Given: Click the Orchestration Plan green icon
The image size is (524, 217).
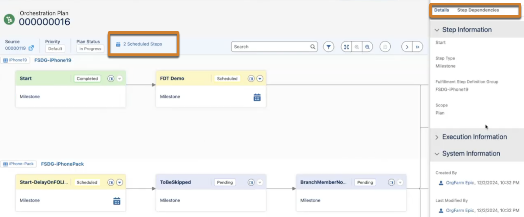Looking at the screenshot, I should click(9, 19).
